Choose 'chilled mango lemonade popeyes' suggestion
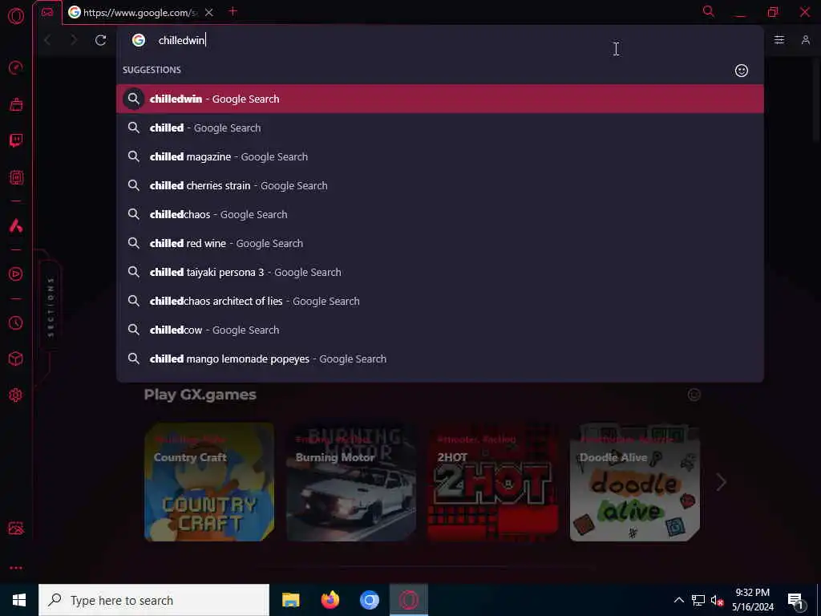Viewport: 821px width, 616px height. [x=440, y=359]
